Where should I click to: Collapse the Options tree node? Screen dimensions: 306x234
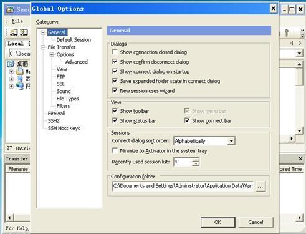[52, 54]
